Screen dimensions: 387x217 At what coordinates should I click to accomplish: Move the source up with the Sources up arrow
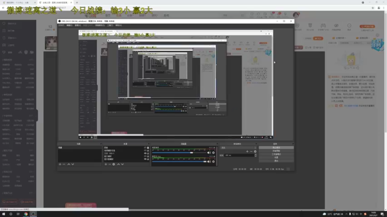click(119, 164)
